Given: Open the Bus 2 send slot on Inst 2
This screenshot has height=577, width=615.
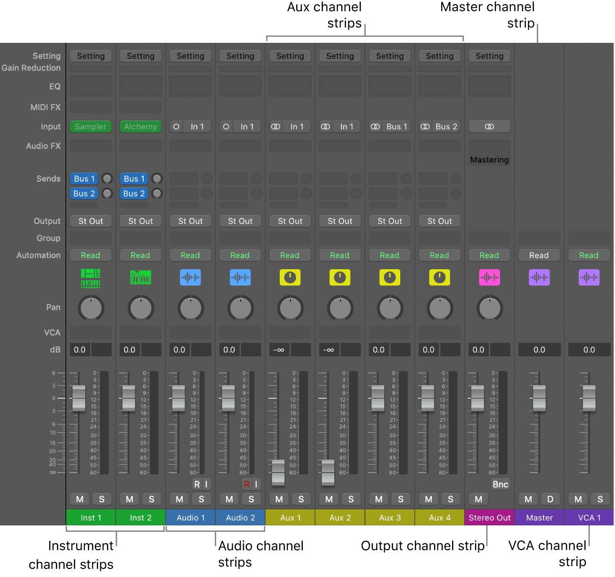Looking at the screenshot, I should [133, 193].
